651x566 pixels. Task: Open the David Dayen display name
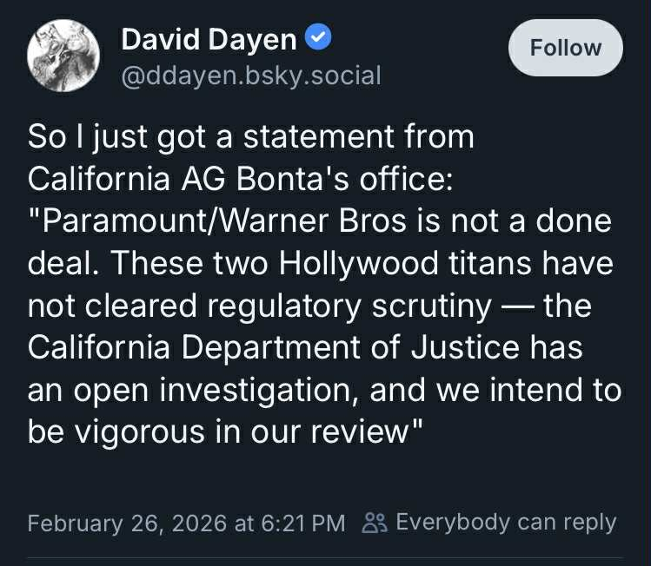tap(209, 38)
